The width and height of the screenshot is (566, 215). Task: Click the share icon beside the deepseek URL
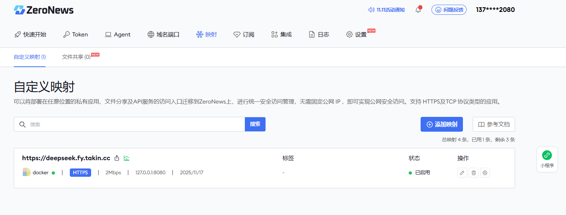point(117,158)
